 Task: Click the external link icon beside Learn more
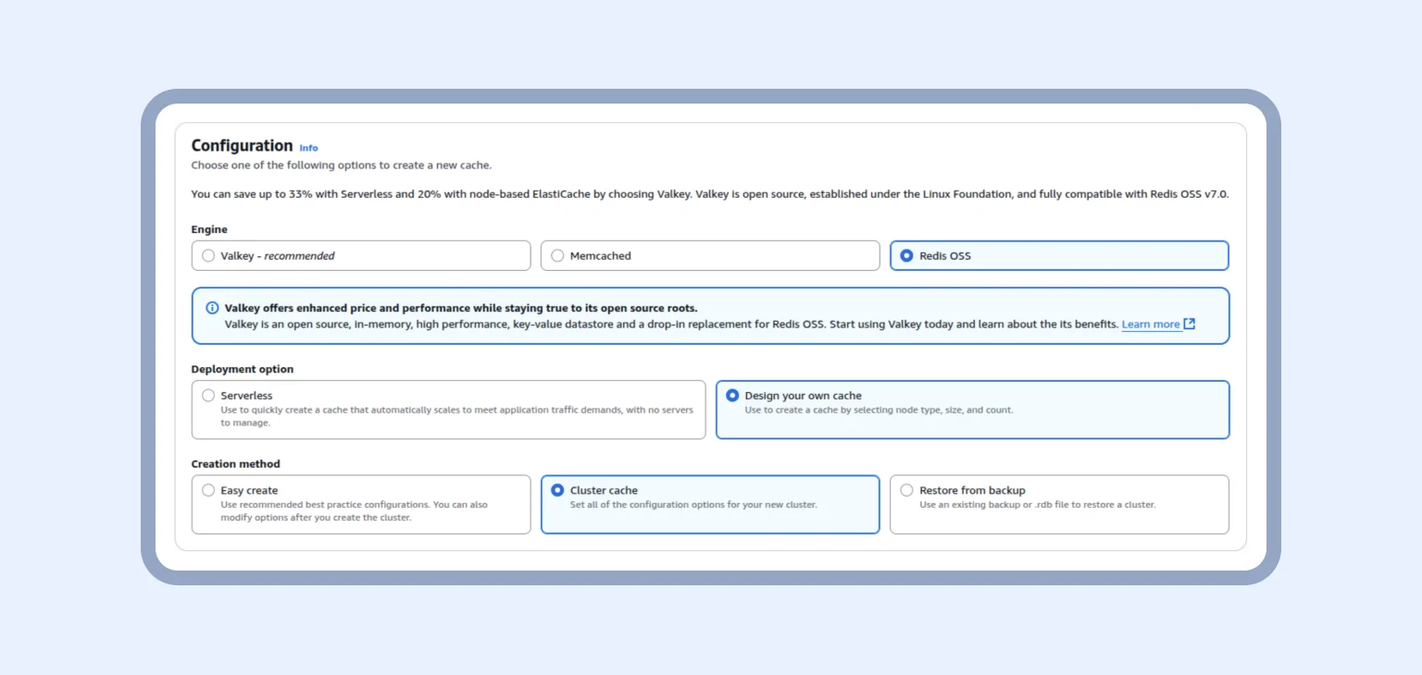tap(1189, 324)
